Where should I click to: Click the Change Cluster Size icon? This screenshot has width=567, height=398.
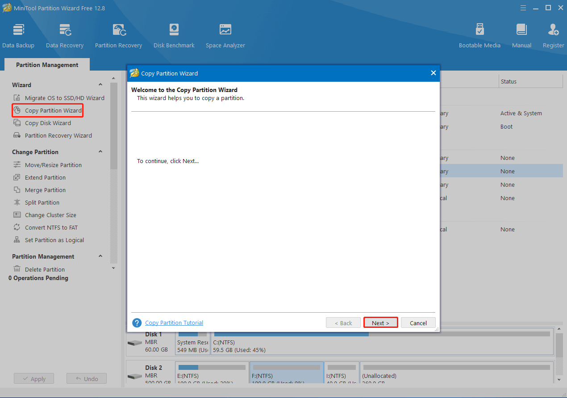tap(17, 215)
